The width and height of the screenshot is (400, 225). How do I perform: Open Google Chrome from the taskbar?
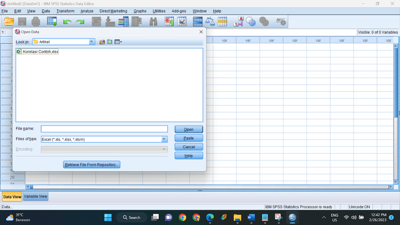click(x=182, y=218)
